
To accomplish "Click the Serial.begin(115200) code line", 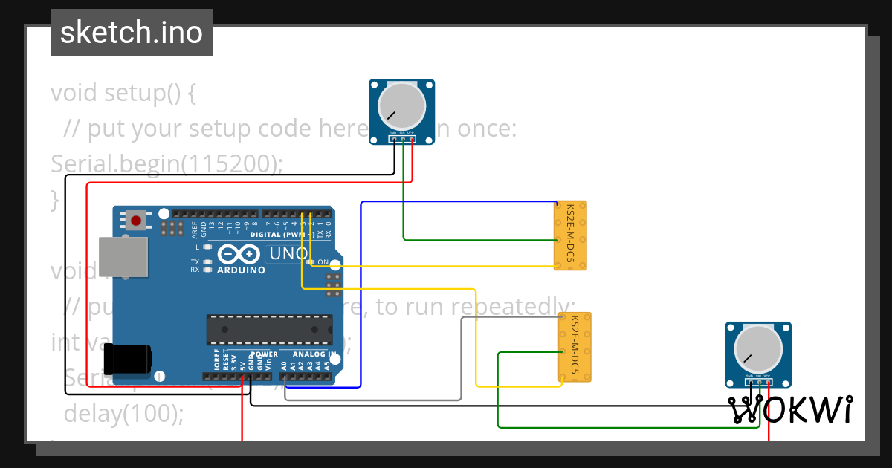I will [x=165, y=163].
